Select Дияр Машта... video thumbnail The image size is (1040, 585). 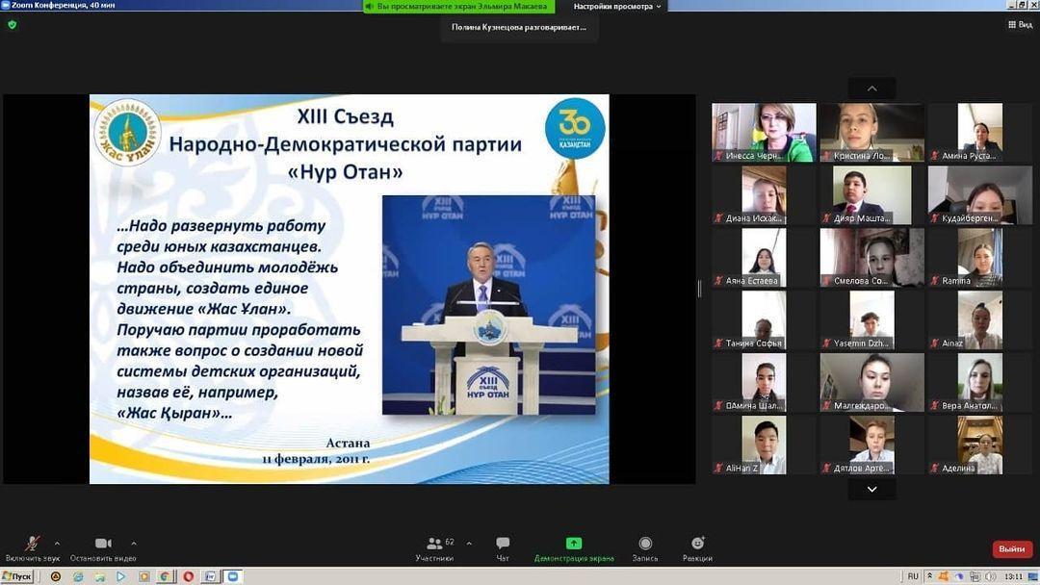point(871,194)
